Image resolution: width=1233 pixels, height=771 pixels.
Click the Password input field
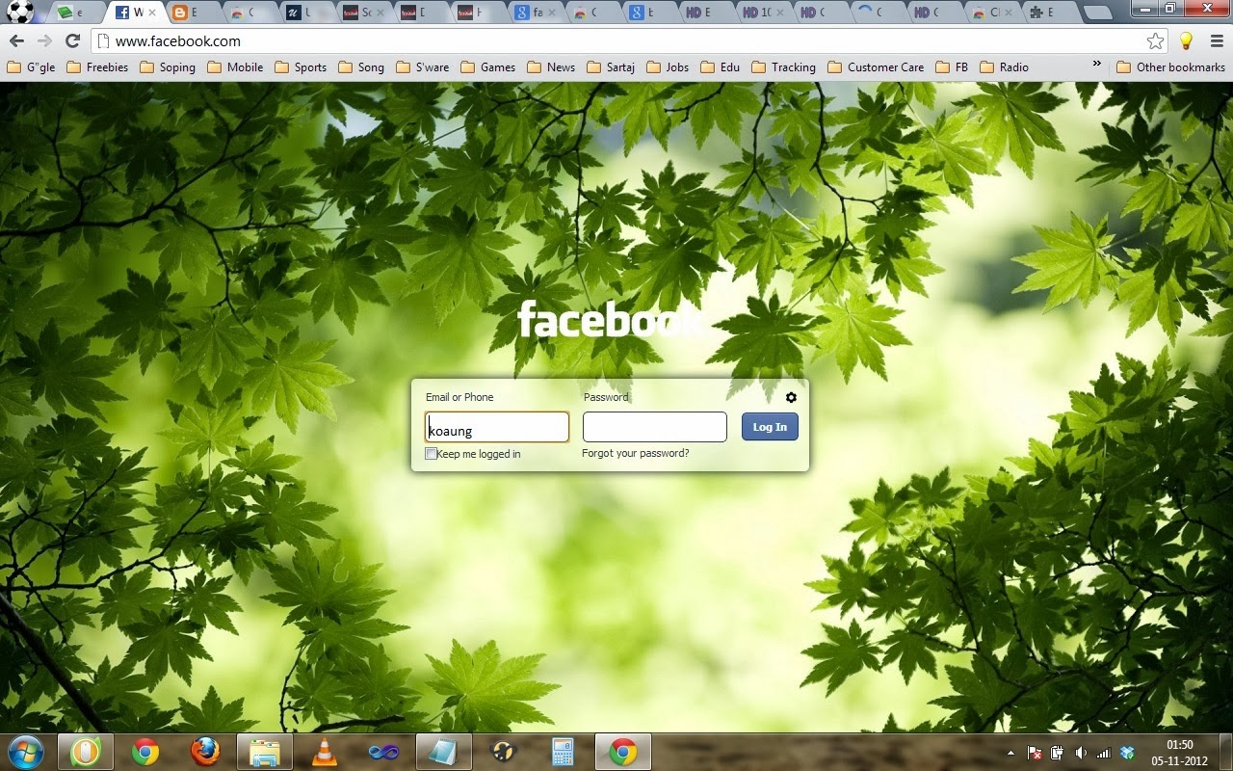tap(655, 427)
